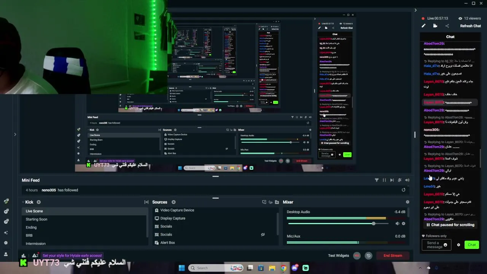Select the Chat tab header
The height and width of the screenshot is (274, 487).
450,37
